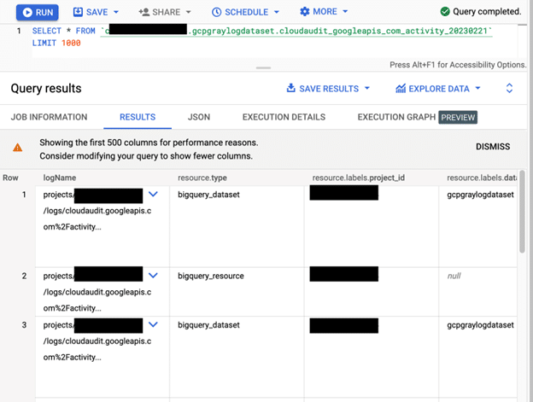533x402 pixels.
Task: Expand row 2 logName chevron
Action: 153,276
